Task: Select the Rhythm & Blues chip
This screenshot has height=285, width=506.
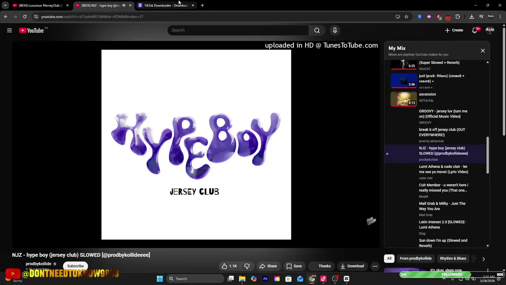Action: tap(453, 258)
